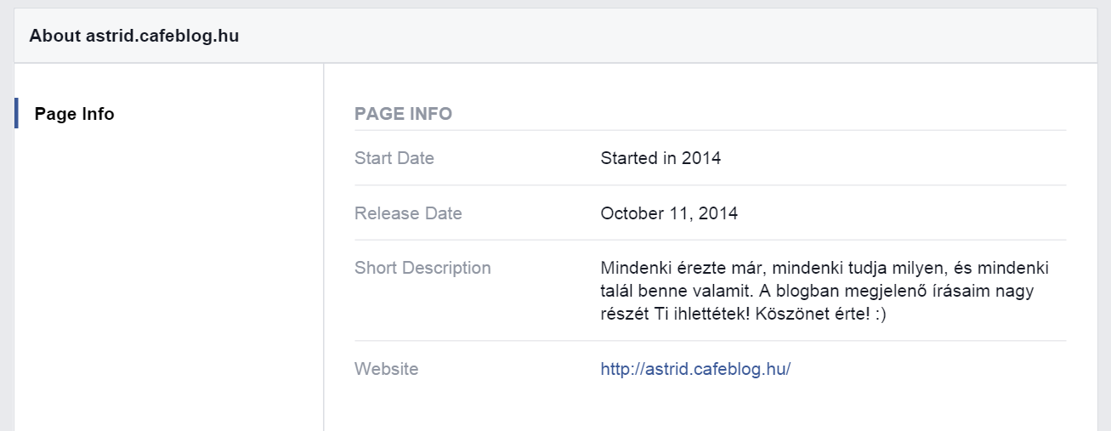The image size is (1111, 431).
Task: Click the Short Description field label
Action: pyautogui.click(x=422, y=268)
